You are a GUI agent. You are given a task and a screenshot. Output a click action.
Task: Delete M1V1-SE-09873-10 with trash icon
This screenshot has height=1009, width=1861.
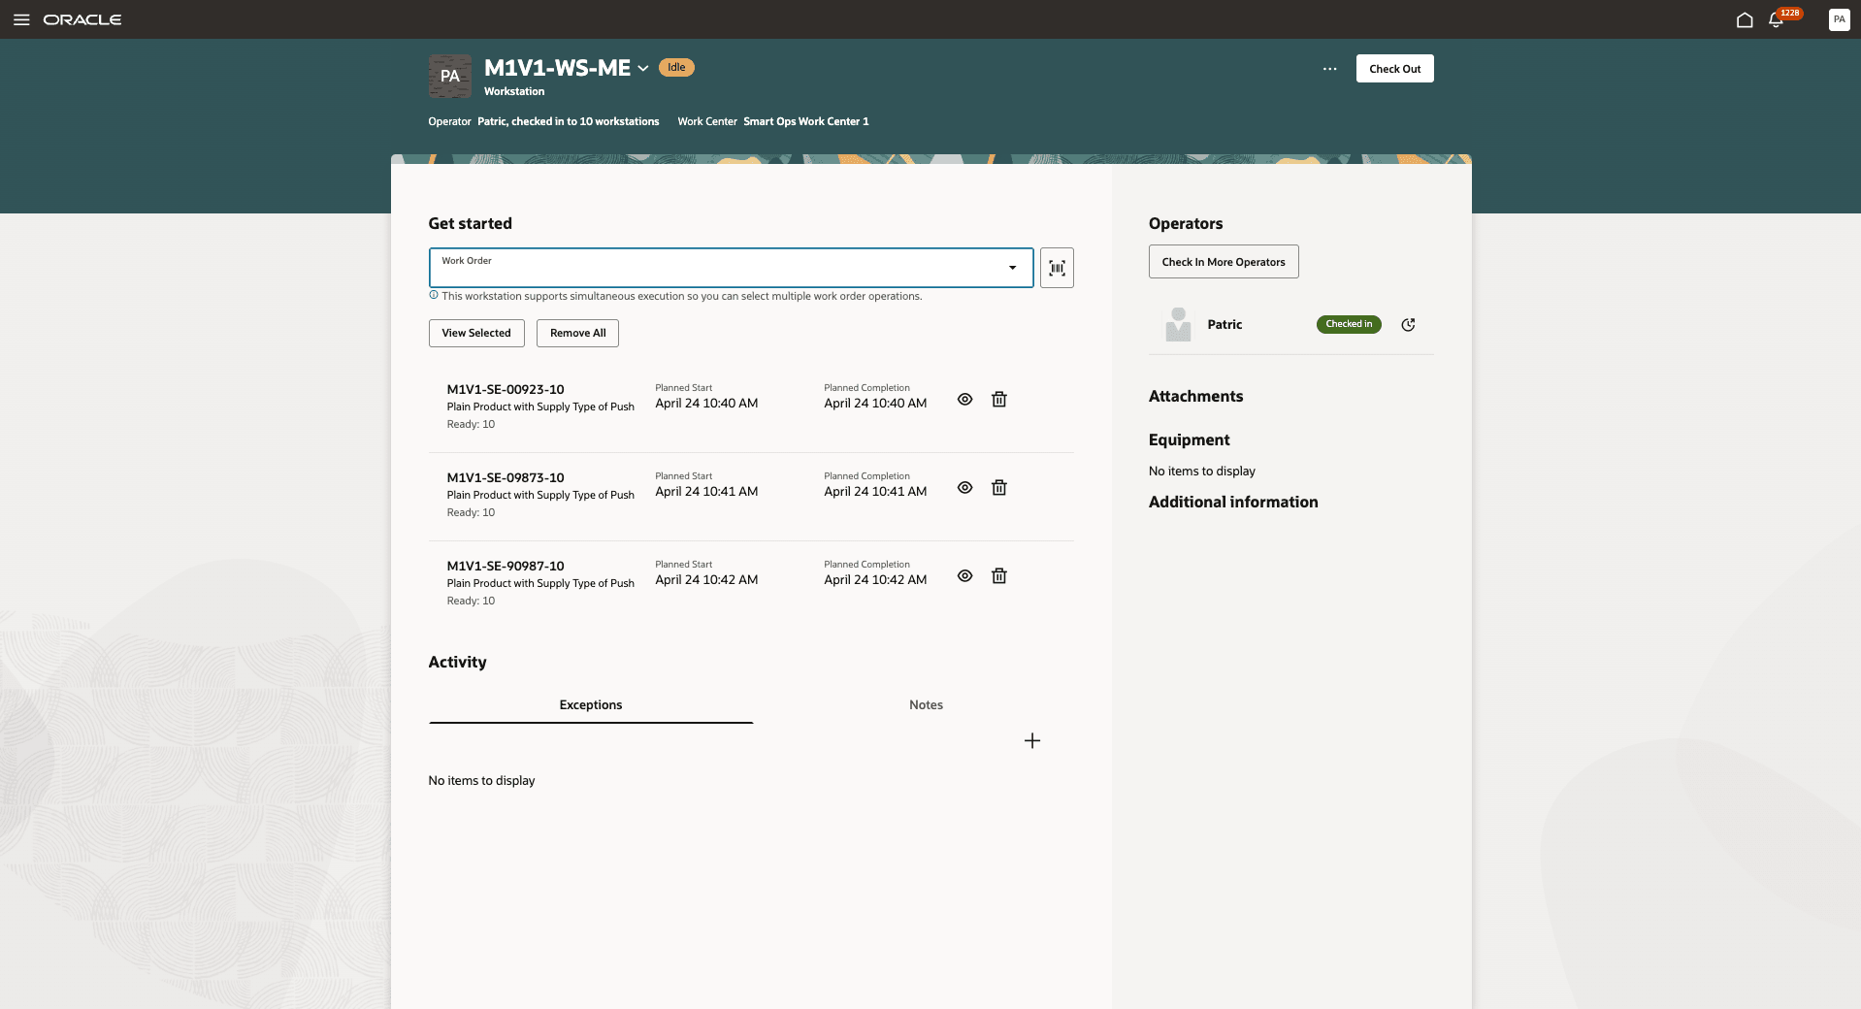[999, 488]
